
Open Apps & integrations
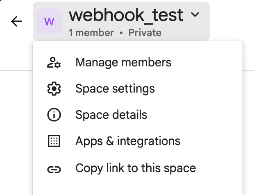[138, 141]
